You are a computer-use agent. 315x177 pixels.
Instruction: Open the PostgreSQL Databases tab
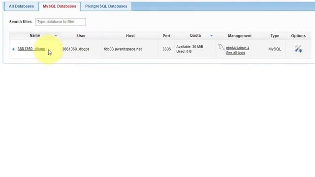pyautogui.click(x=106, y=6)
